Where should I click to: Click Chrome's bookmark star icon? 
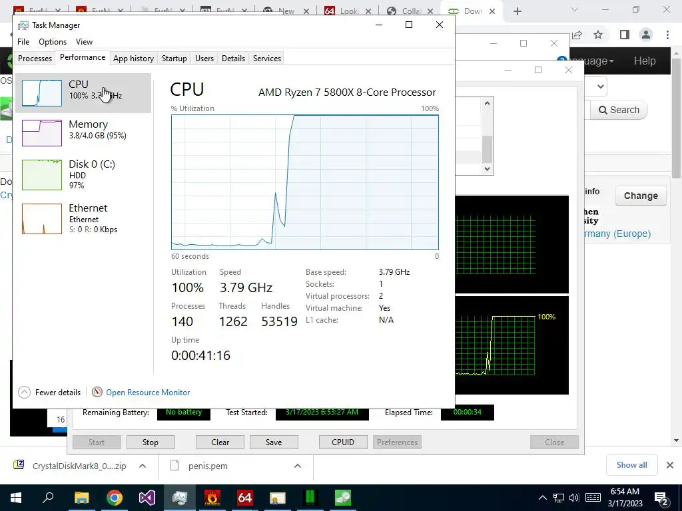click(599, 35)
